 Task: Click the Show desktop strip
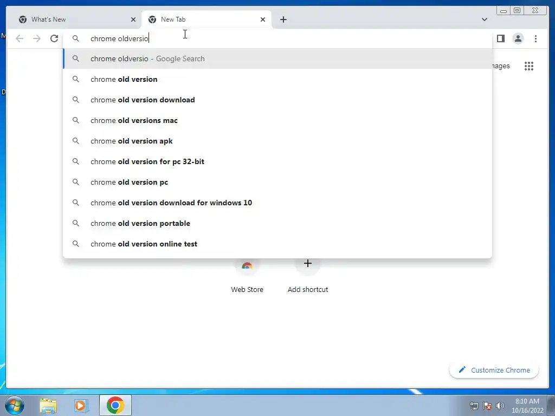click(x=551, y=405)
